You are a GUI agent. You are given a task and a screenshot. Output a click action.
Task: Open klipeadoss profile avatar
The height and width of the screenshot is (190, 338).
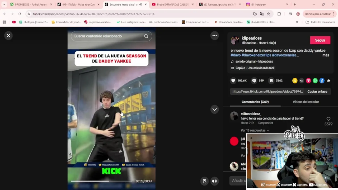[235, 40]
